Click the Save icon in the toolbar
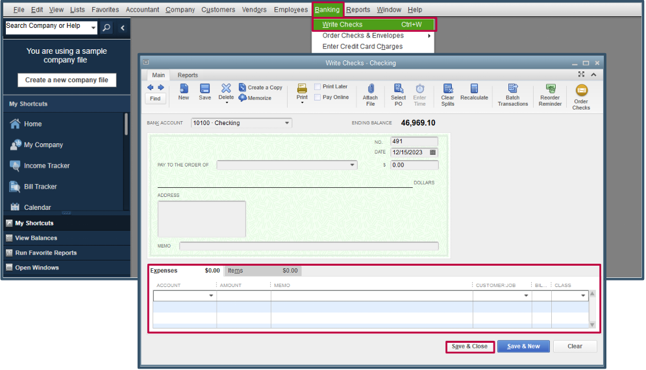Image resolution: width=646 pixels, height=370 pixels. click(x=205, y=89)
